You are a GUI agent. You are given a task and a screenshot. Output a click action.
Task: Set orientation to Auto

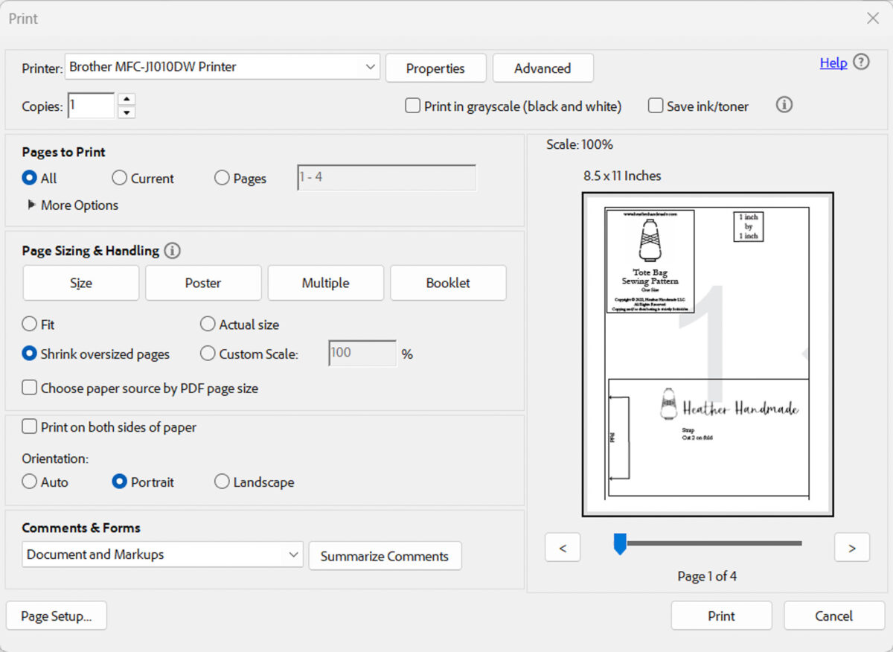tap(29, 482)
